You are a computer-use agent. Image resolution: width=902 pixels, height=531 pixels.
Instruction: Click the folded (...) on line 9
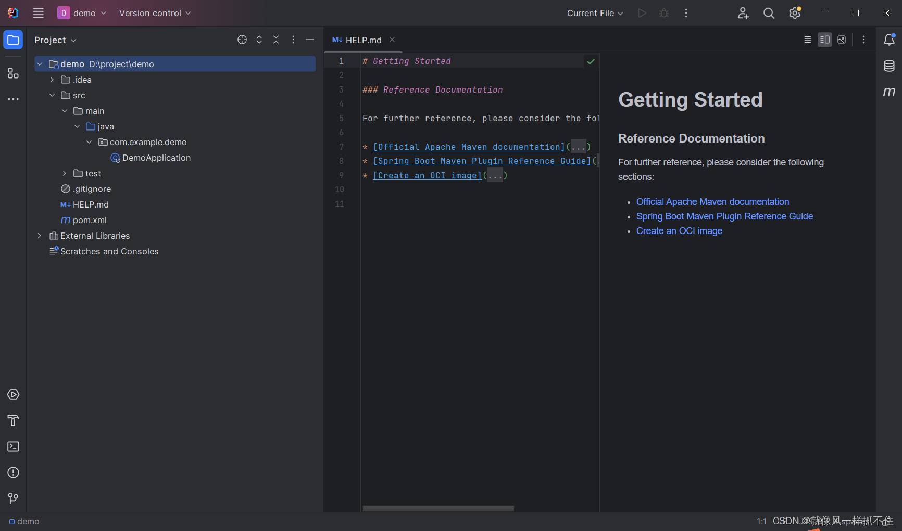[x=495, y=175]
